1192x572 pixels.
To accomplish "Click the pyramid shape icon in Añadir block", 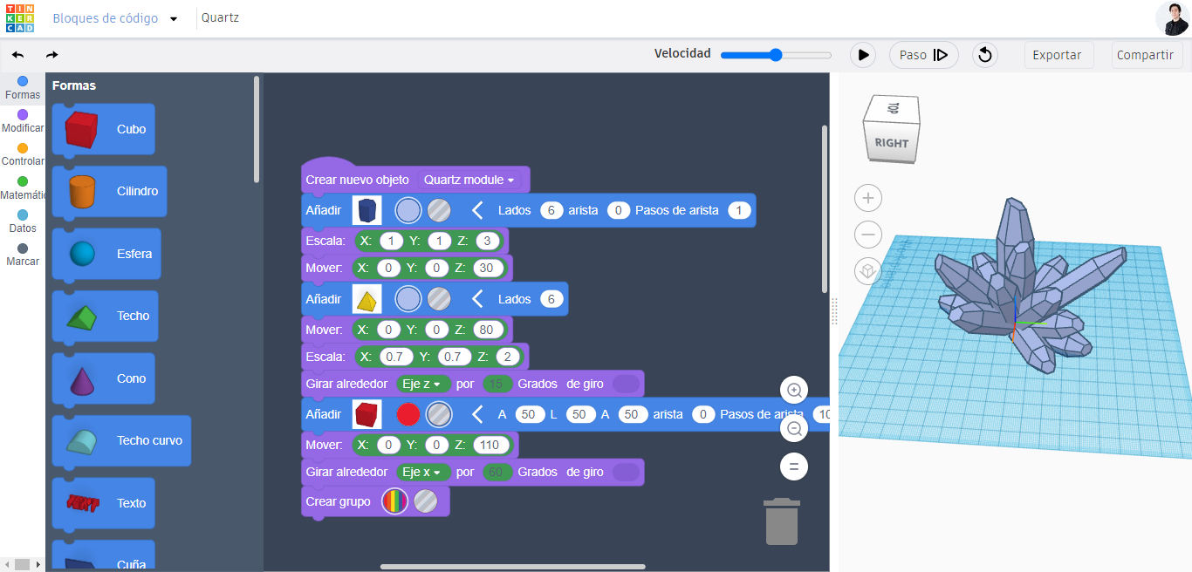I will click(x=367, y=299).
